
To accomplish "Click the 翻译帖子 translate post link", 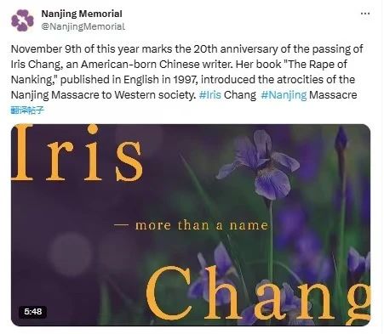I will (27, 110).
